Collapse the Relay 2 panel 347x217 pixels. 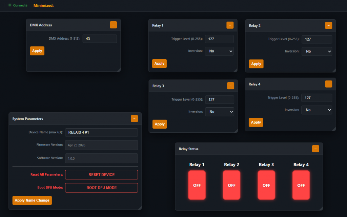pos(328,26)
